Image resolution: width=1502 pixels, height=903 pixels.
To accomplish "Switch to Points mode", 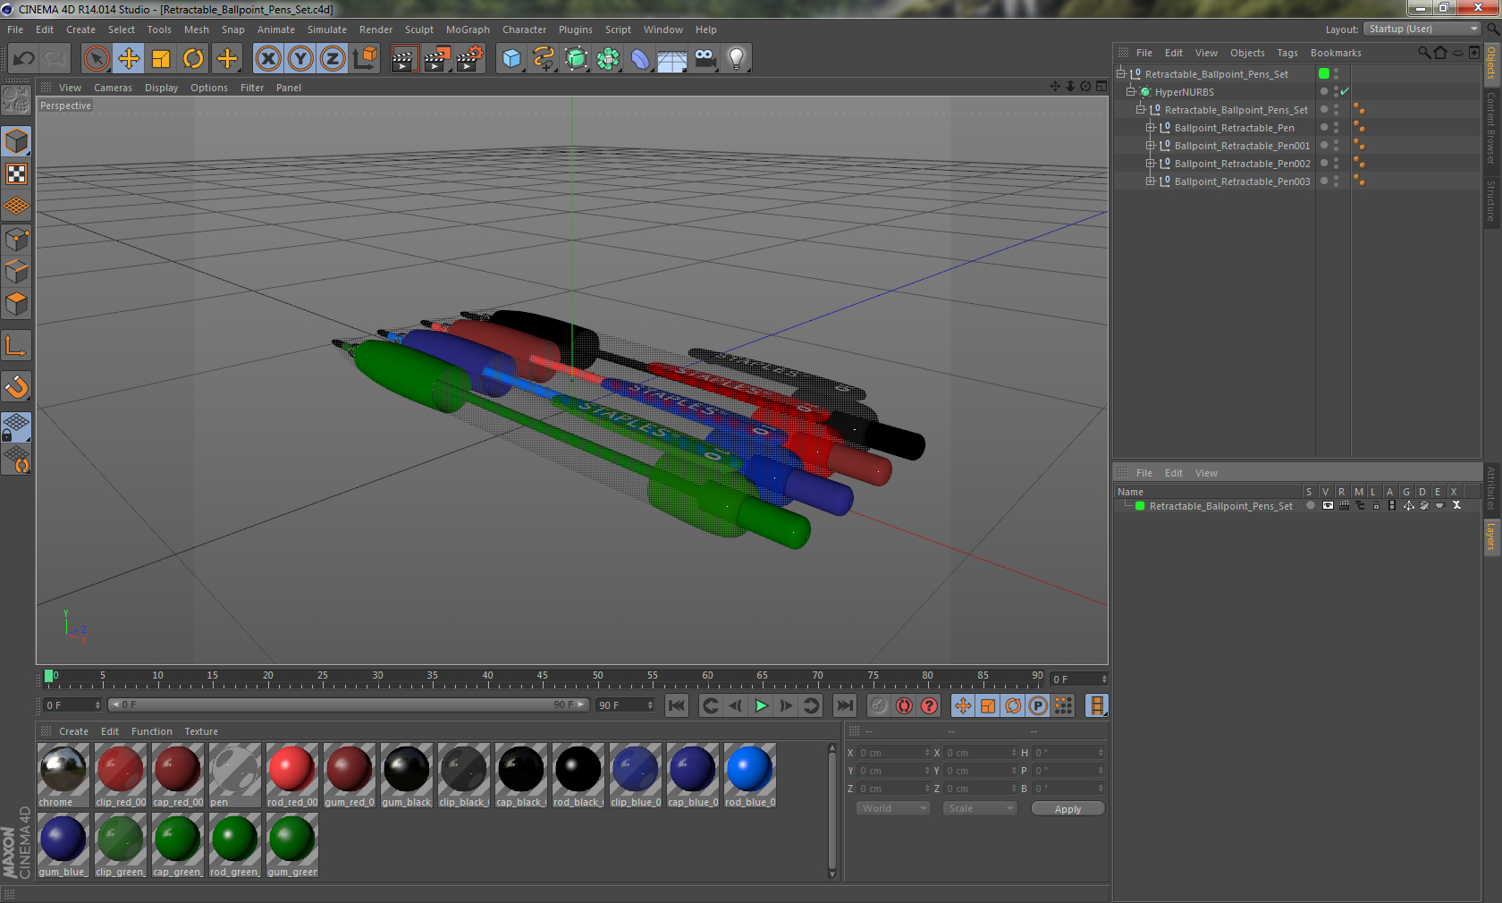I will pos(17,239).
